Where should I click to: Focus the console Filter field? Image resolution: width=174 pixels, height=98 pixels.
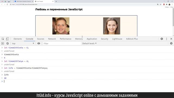coord(62,44)
